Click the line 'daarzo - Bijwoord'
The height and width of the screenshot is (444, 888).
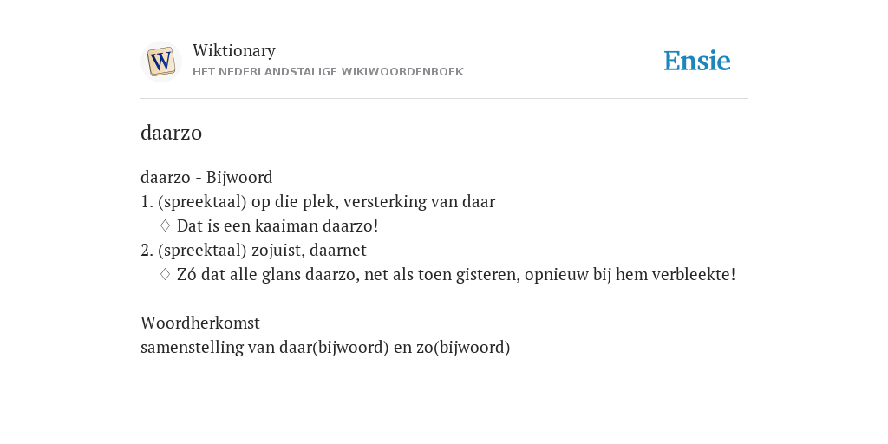[x=206, y=177]
